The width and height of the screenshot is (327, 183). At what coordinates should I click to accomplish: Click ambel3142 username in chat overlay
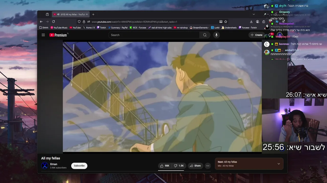point(292,50)
